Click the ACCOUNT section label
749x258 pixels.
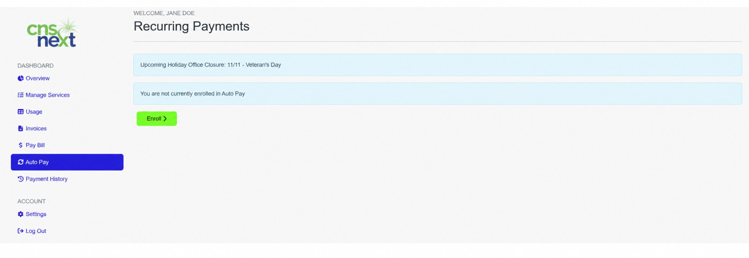pos(31,201)
